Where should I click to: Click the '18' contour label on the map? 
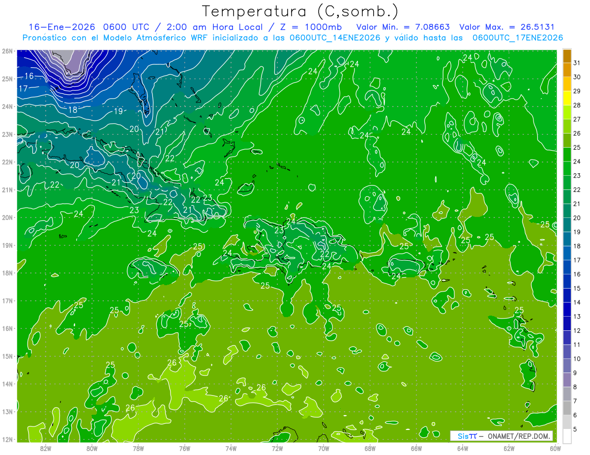click(73, 110)
